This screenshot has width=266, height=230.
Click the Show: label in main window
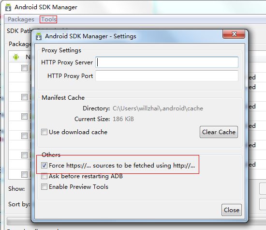(x=16, y=189)
